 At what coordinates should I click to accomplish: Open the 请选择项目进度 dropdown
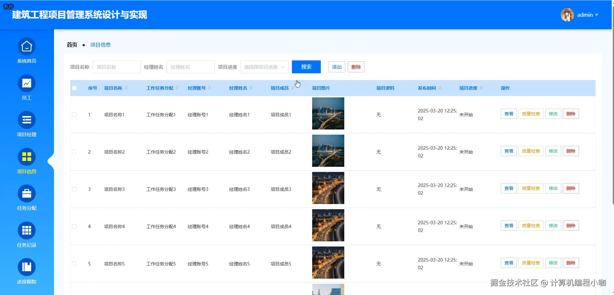[264, 67]
